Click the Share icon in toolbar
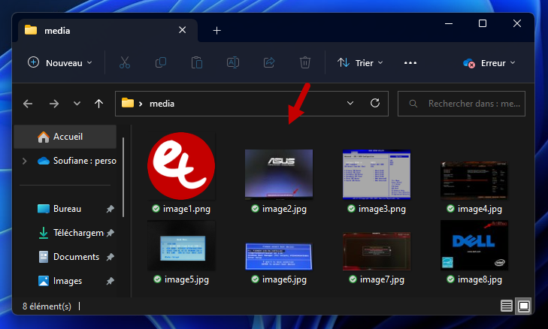Viewport: 548px width, 329px height. [269, 63]
